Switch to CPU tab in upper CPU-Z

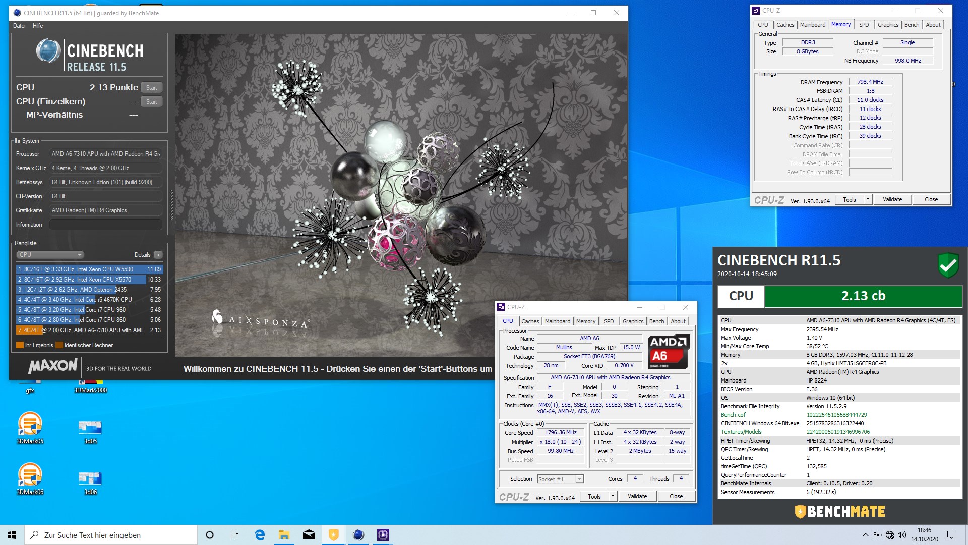[763, 25]
